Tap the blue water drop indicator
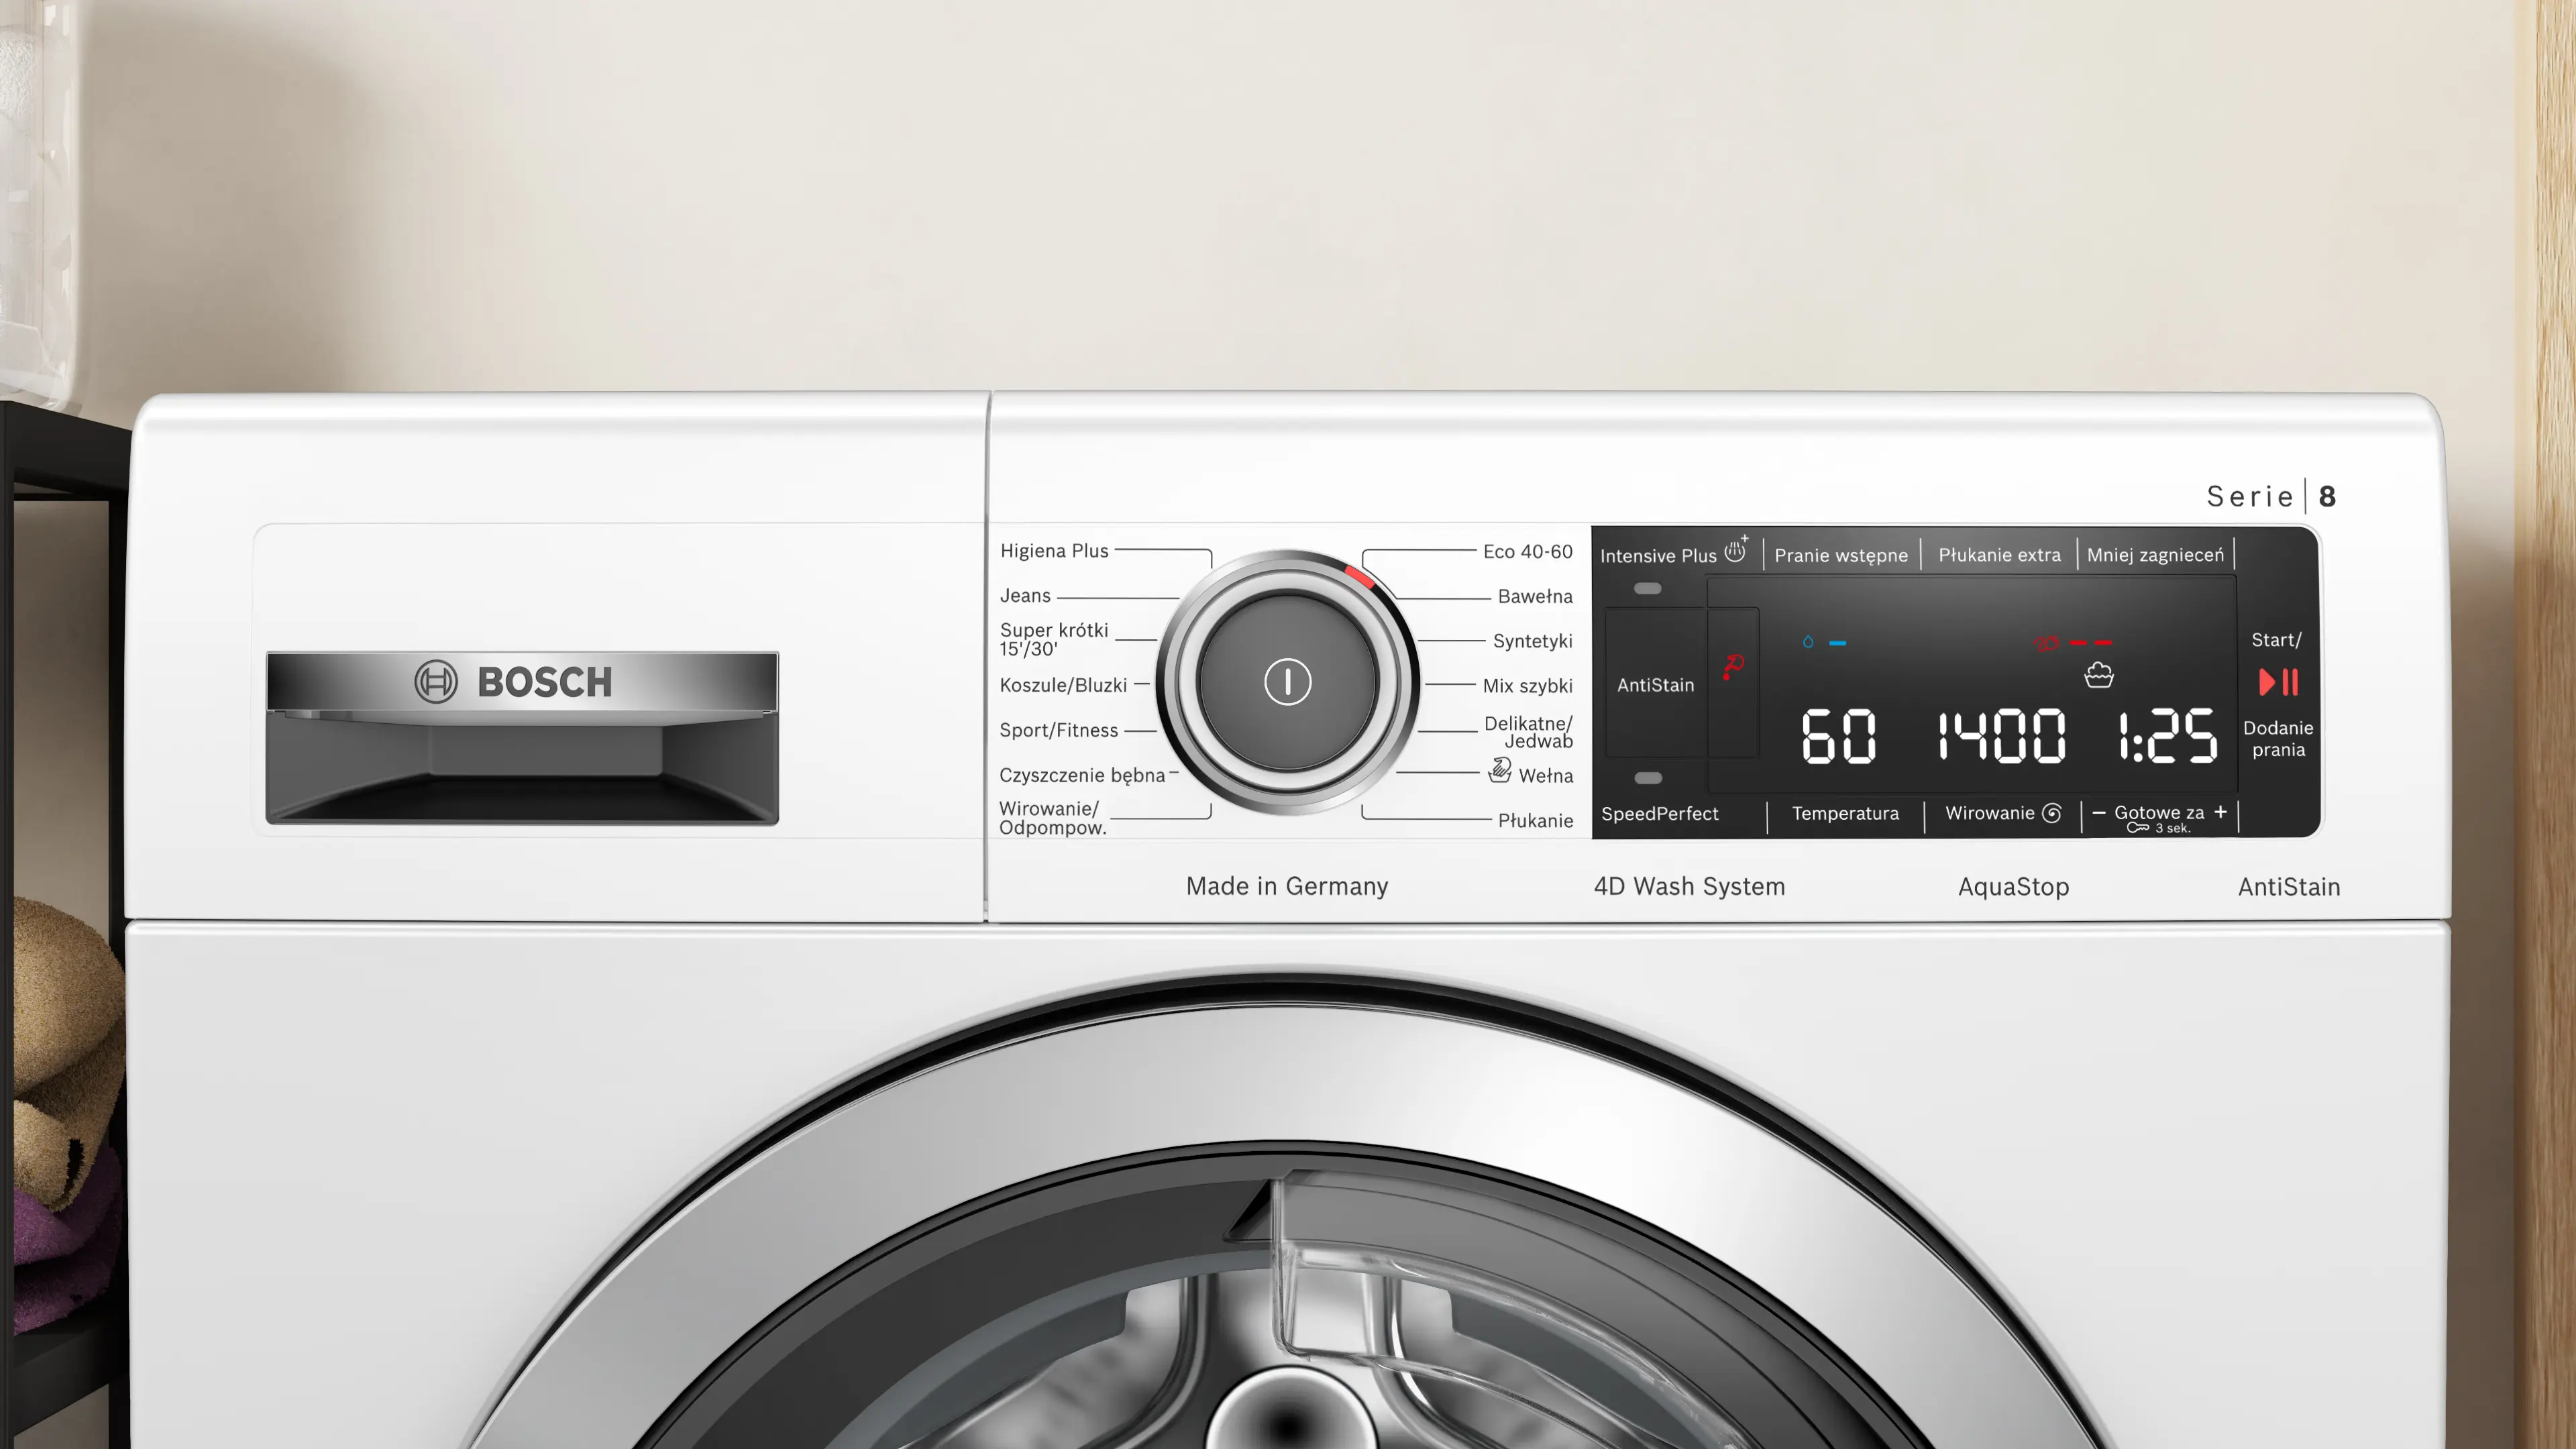Viewport: 2576px width, 1449px height. [x=1808, y=642]
